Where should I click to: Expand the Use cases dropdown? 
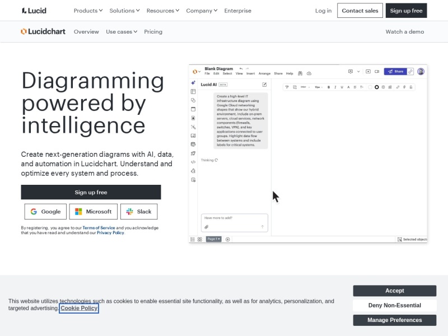click(122, 32)
